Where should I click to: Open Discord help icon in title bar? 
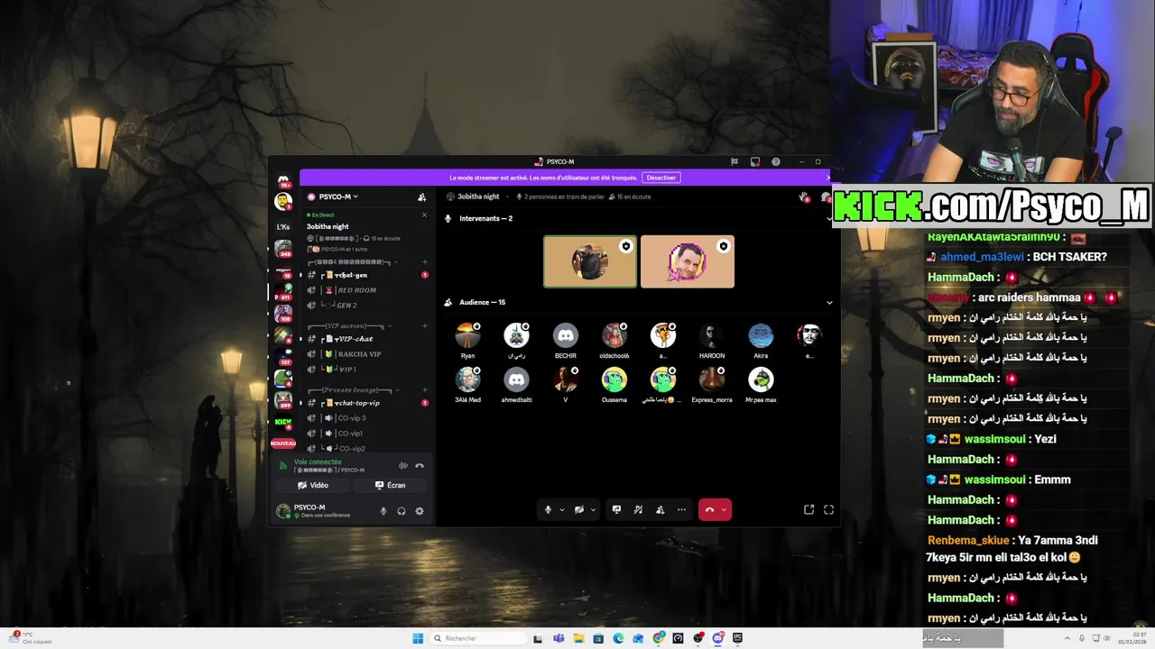pos(776,162)
